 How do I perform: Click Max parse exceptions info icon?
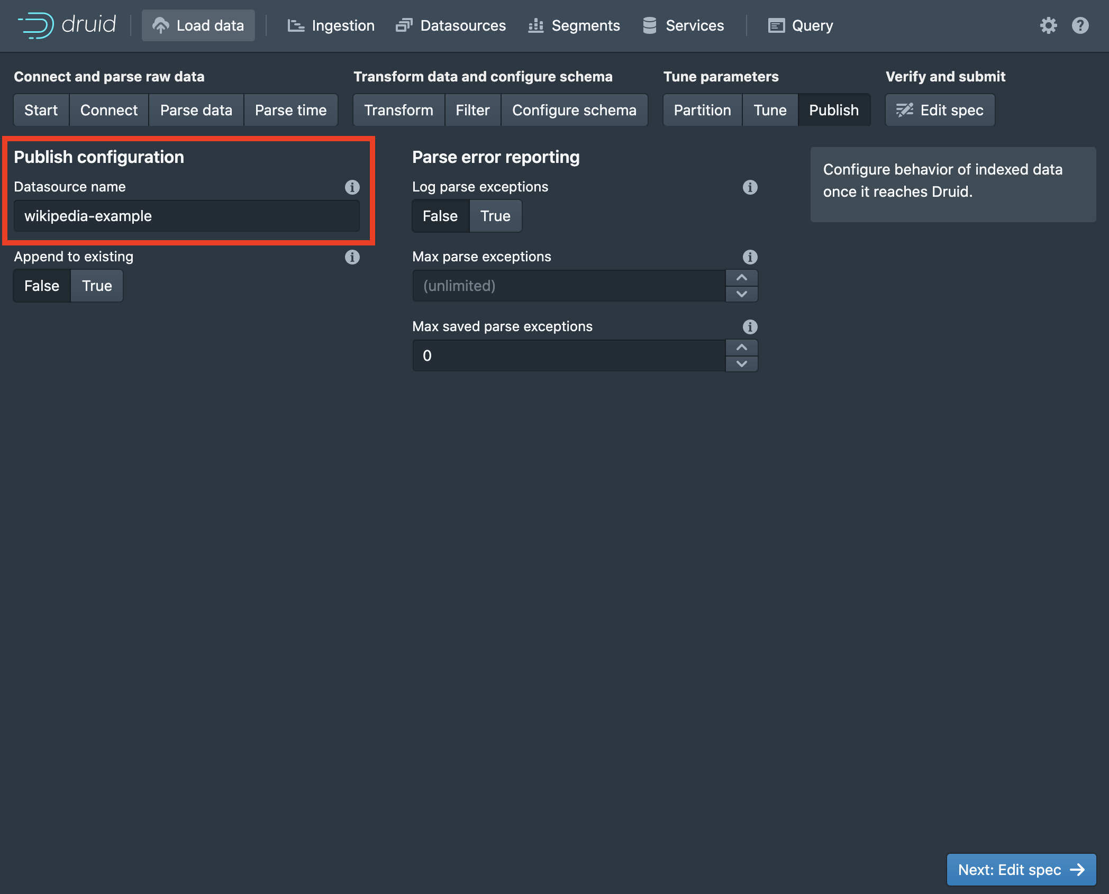point(750,257)
